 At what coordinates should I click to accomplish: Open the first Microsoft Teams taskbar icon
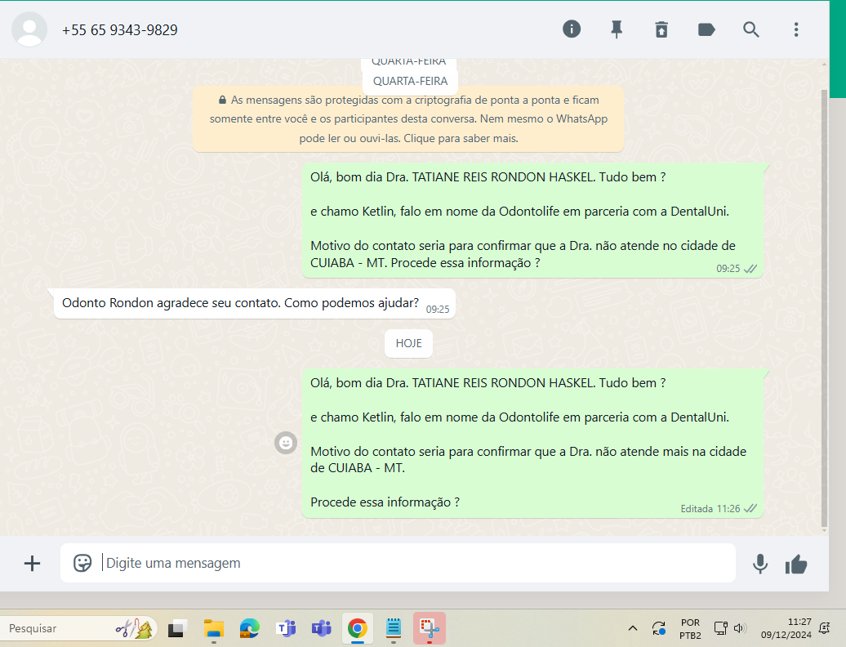pyautogui.click(x=286, y=629)
